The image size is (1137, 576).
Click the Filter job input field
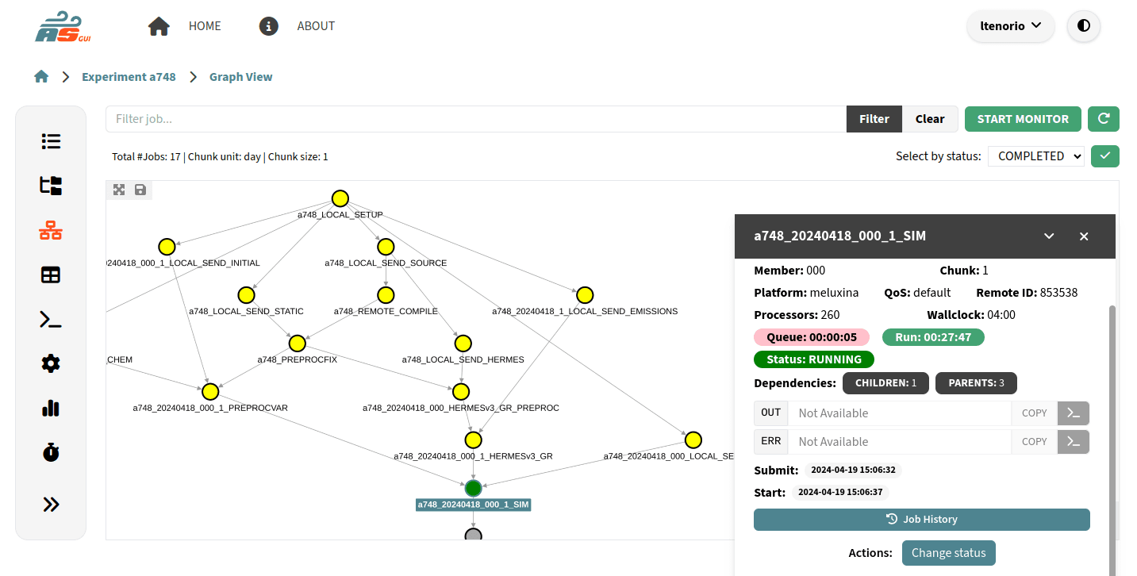coord(476,119)
